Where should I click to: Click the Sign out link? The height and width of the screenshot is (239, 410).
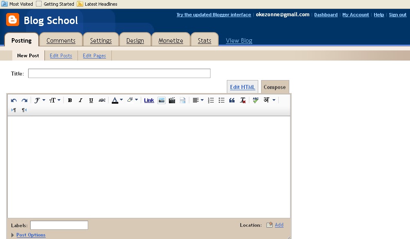(398, 15)
